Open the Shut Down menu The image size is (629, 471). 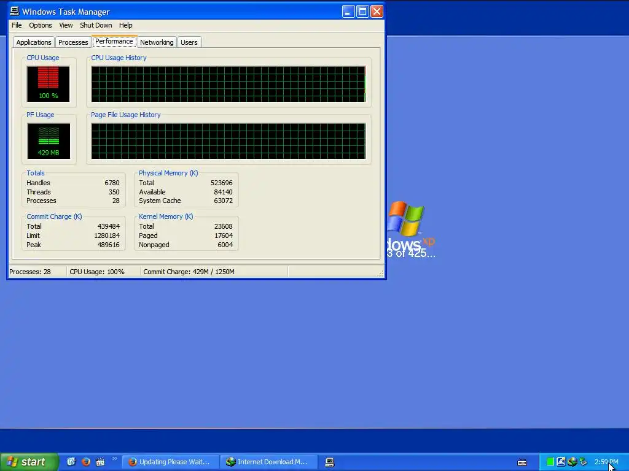click(x=96, y=25)
